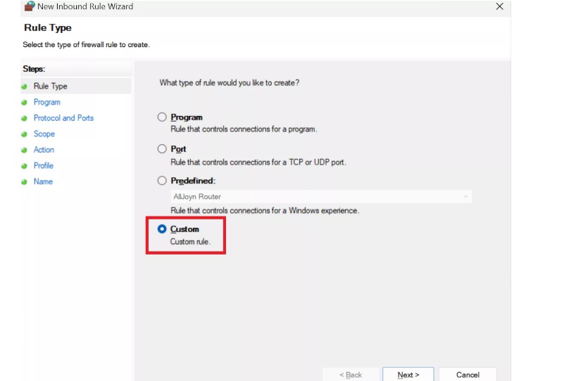
Task: Jump to the Action step
Action: [44, 150]
